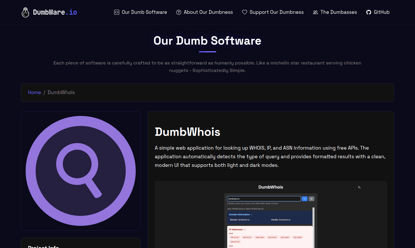The image size is (415, 248).
Task: Click the link icon next to Domain Information
Action: click(252, 215)
